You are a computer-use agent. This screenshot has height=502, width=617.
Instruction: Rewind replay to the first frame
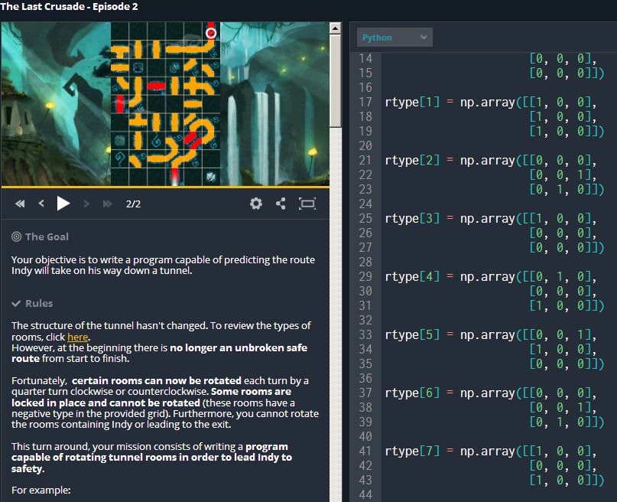(x=20, y=204)
